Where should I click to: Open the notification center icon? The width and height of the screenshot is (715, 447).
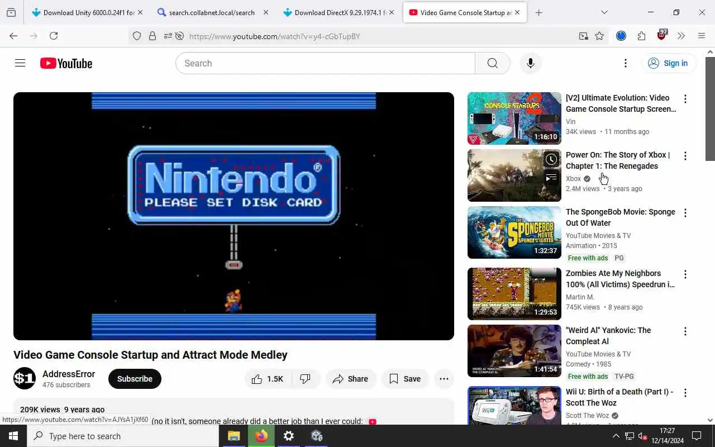coord(697,436)
